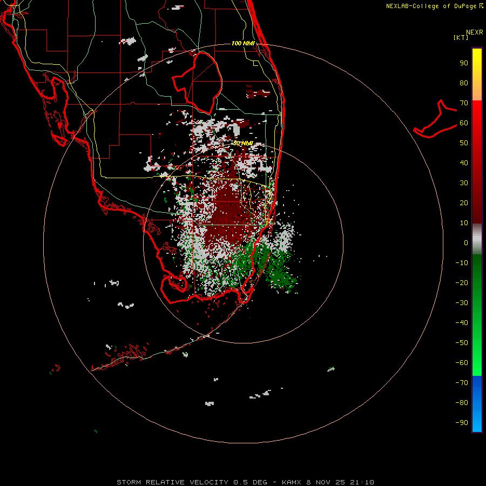Click the Lake Okeechobee outline on the map

(198, 83)
